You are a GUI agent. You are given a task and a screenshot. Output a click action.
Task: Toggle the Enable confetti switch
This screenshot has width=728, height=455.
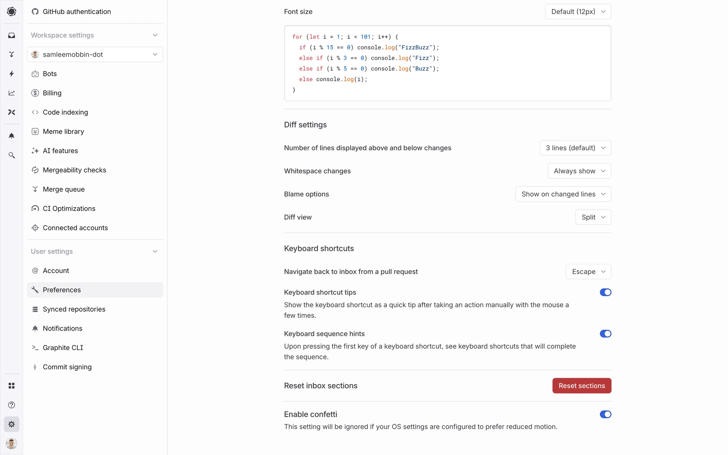click(605, 414)
